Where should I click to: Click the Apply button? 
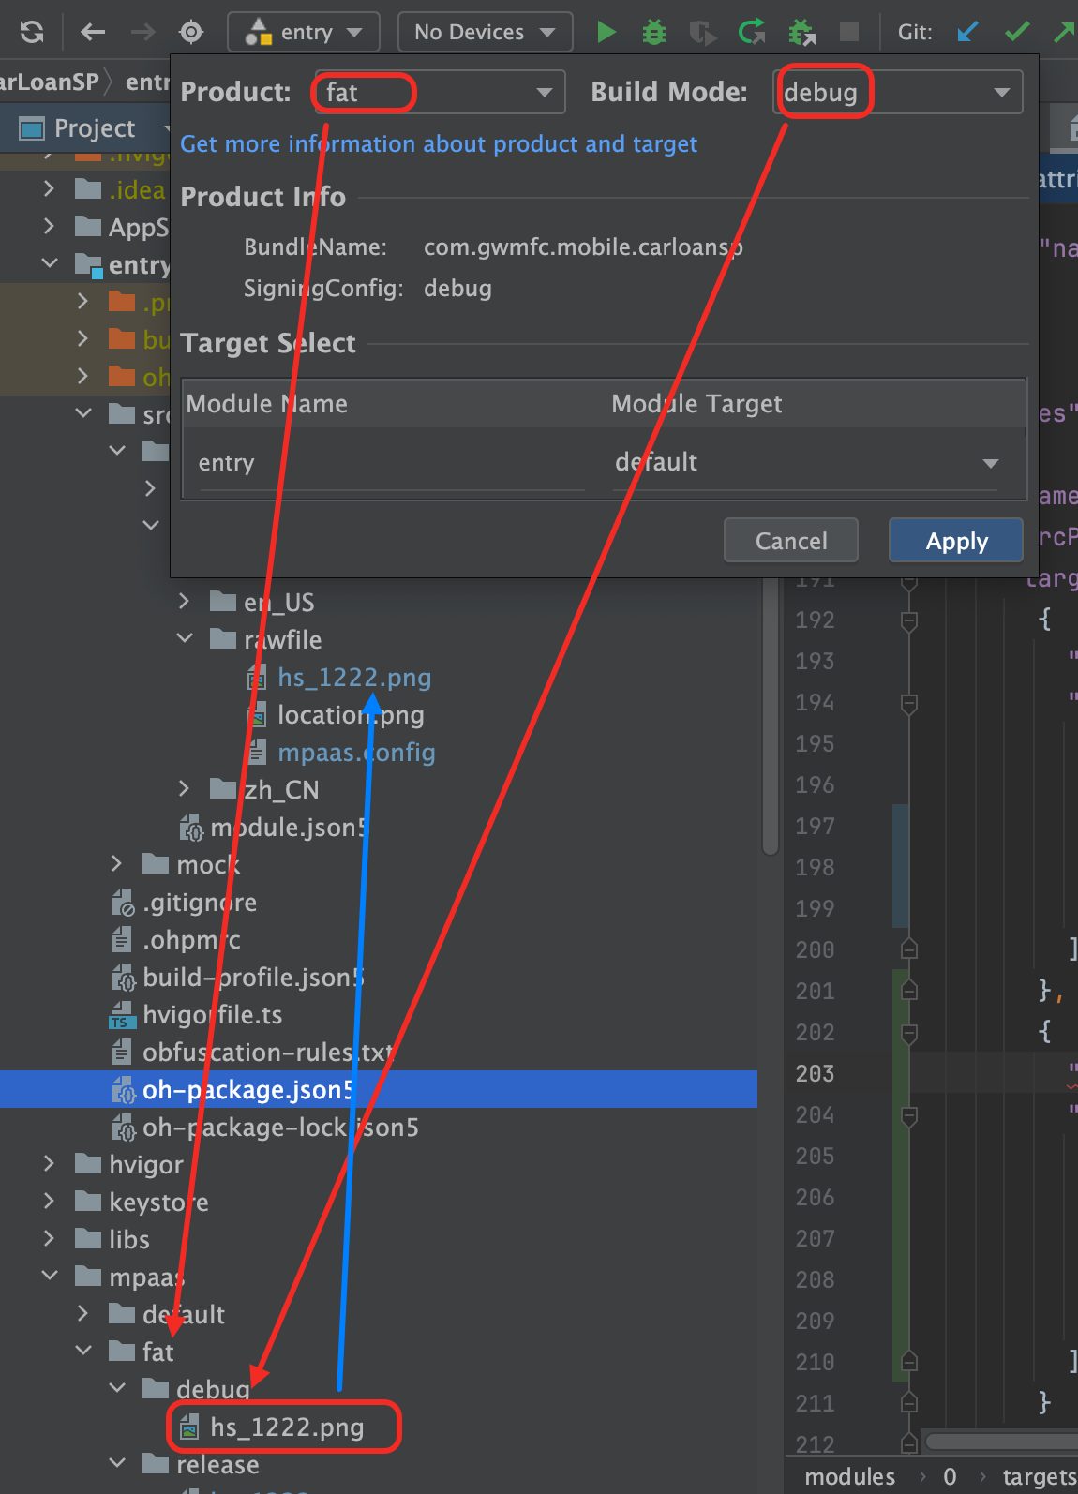coord(955,541)
